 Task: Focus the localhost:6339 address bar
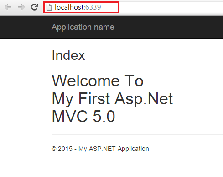tap(133, 7)
